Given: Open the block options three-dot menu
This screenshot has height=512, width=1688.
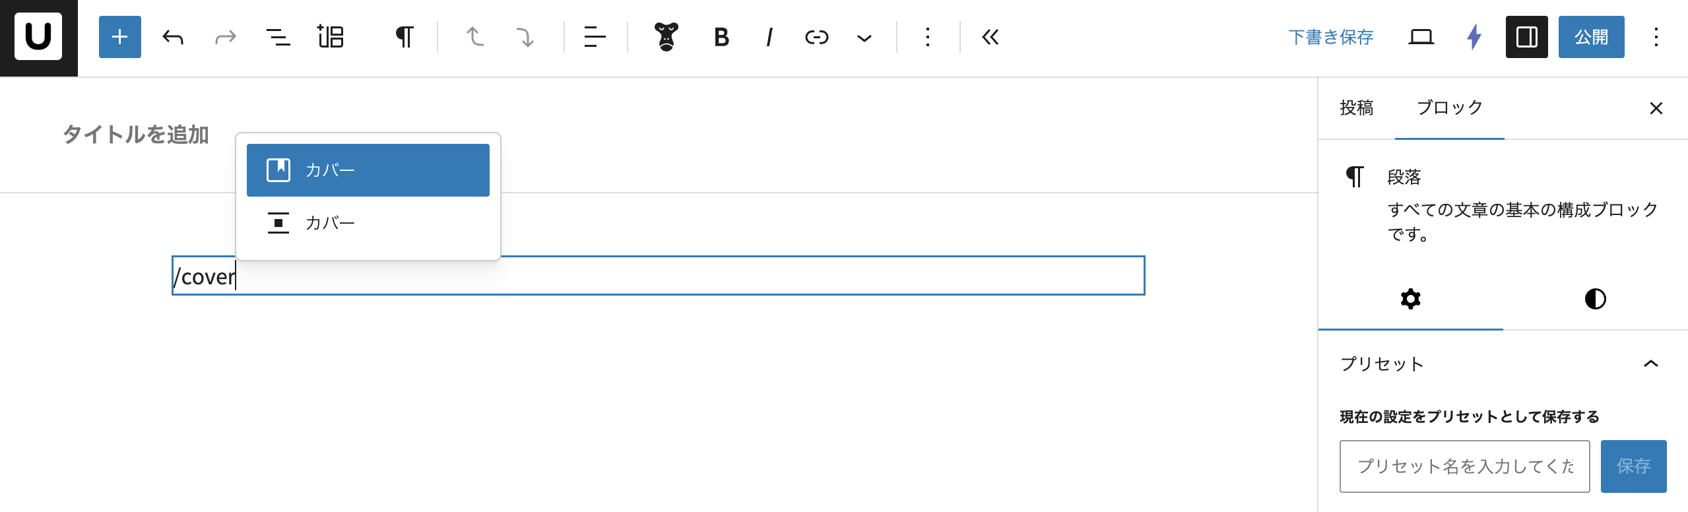Looking at the screenshot, I should (927, 37).
